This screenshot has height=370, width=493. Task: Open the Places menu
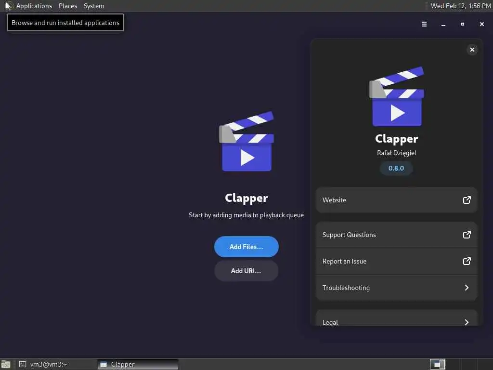point(67,6)
